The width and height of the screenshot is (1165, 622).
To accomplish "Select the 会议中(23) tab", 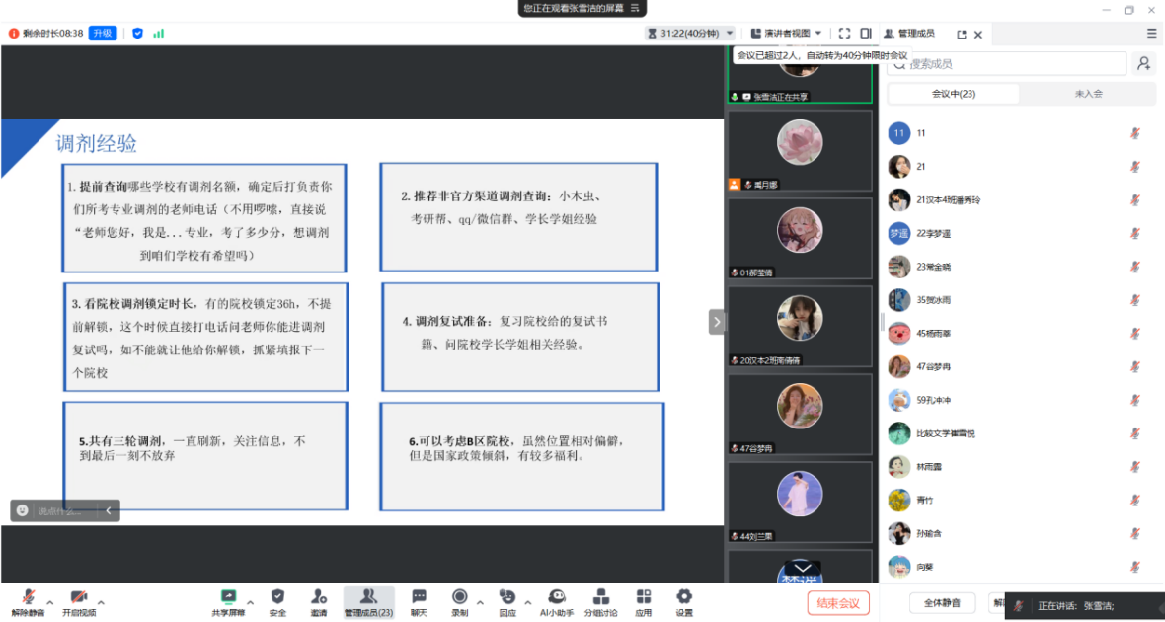I will click(x=954, y=94).
